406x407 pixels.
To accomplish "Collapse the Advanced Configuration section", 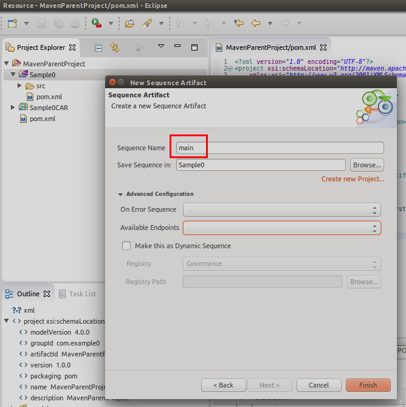I will click(x=121, y=194).
